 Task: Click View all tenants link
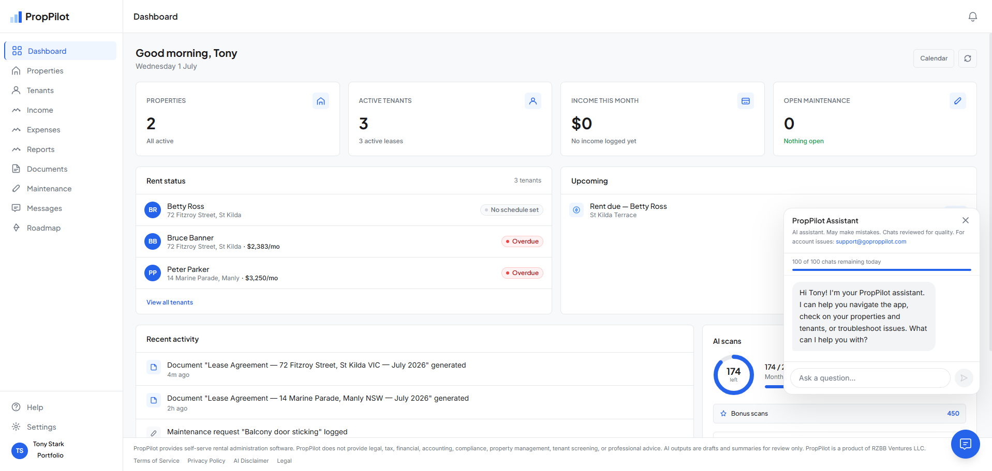170,302
